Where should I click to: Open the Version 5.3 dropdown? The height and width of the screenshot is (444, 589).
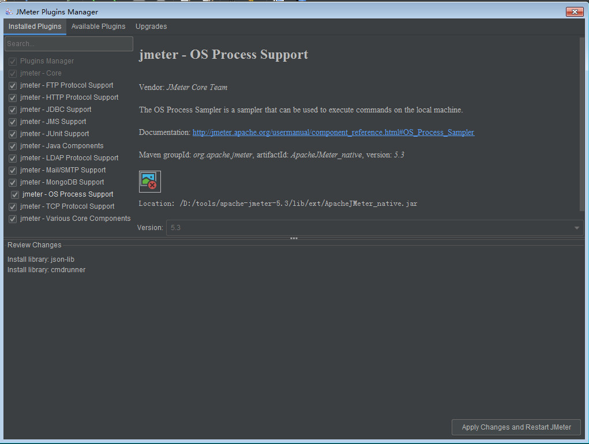point(375,228)
